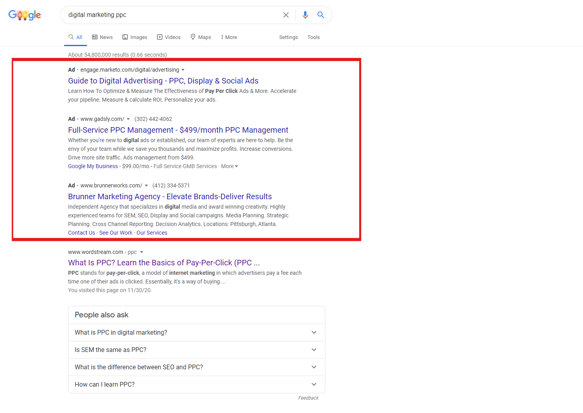
Task: Open 'Guide to Digital Advertising' ad link
Action: coord(163,81)
